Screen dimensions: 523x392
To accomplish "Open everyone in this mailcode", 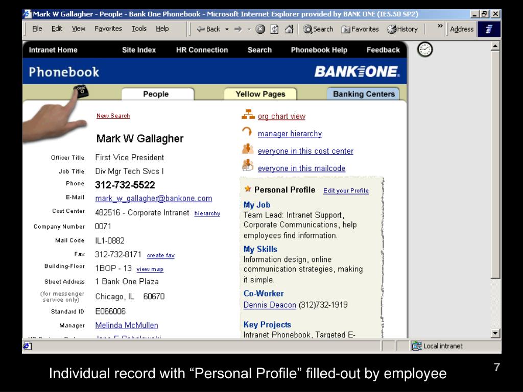I will tap(301, 168).
